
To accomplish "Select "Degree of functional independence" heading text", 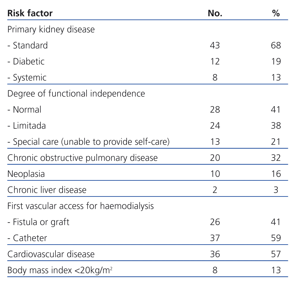I will (76, 93).
